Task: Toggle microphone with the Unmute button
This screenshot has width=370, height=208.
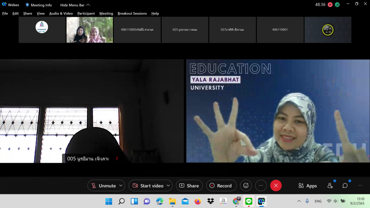Action: [103, 186]
